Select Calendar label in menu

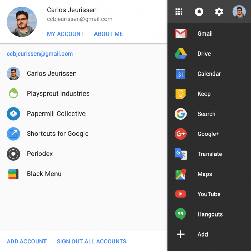209,74
